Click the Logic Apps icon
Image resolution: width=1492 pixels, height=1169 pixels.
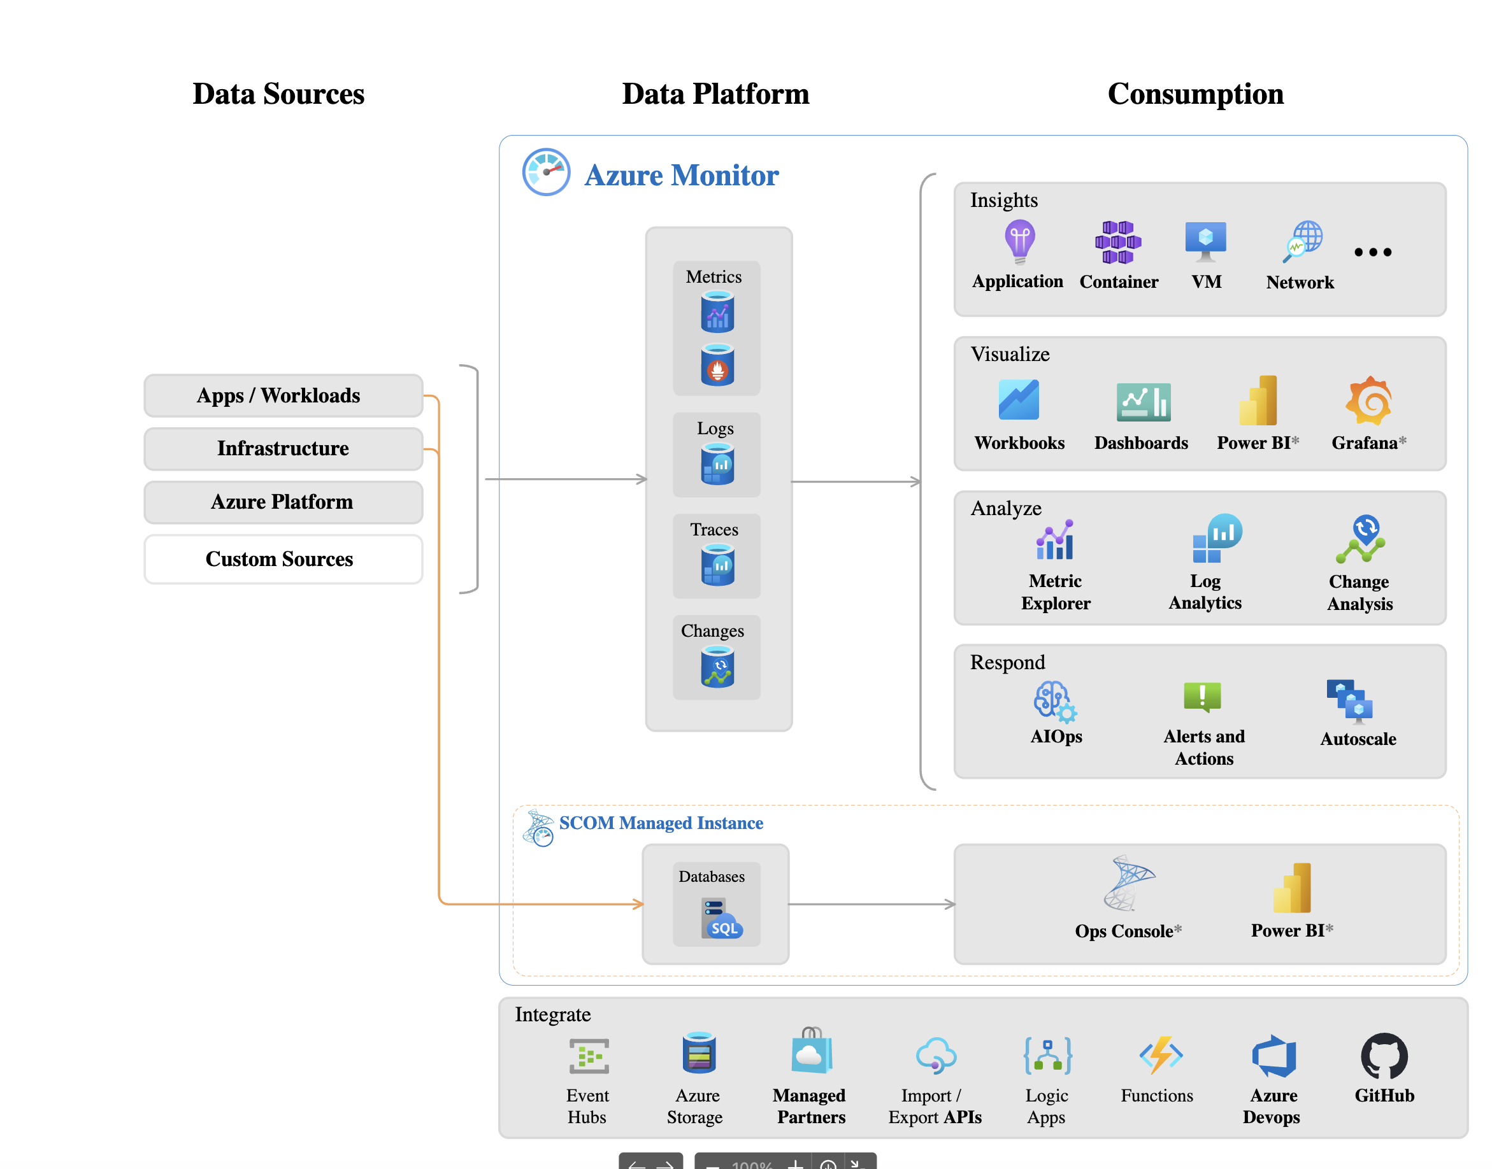pyautogui.click(x=1047, y=1054)
